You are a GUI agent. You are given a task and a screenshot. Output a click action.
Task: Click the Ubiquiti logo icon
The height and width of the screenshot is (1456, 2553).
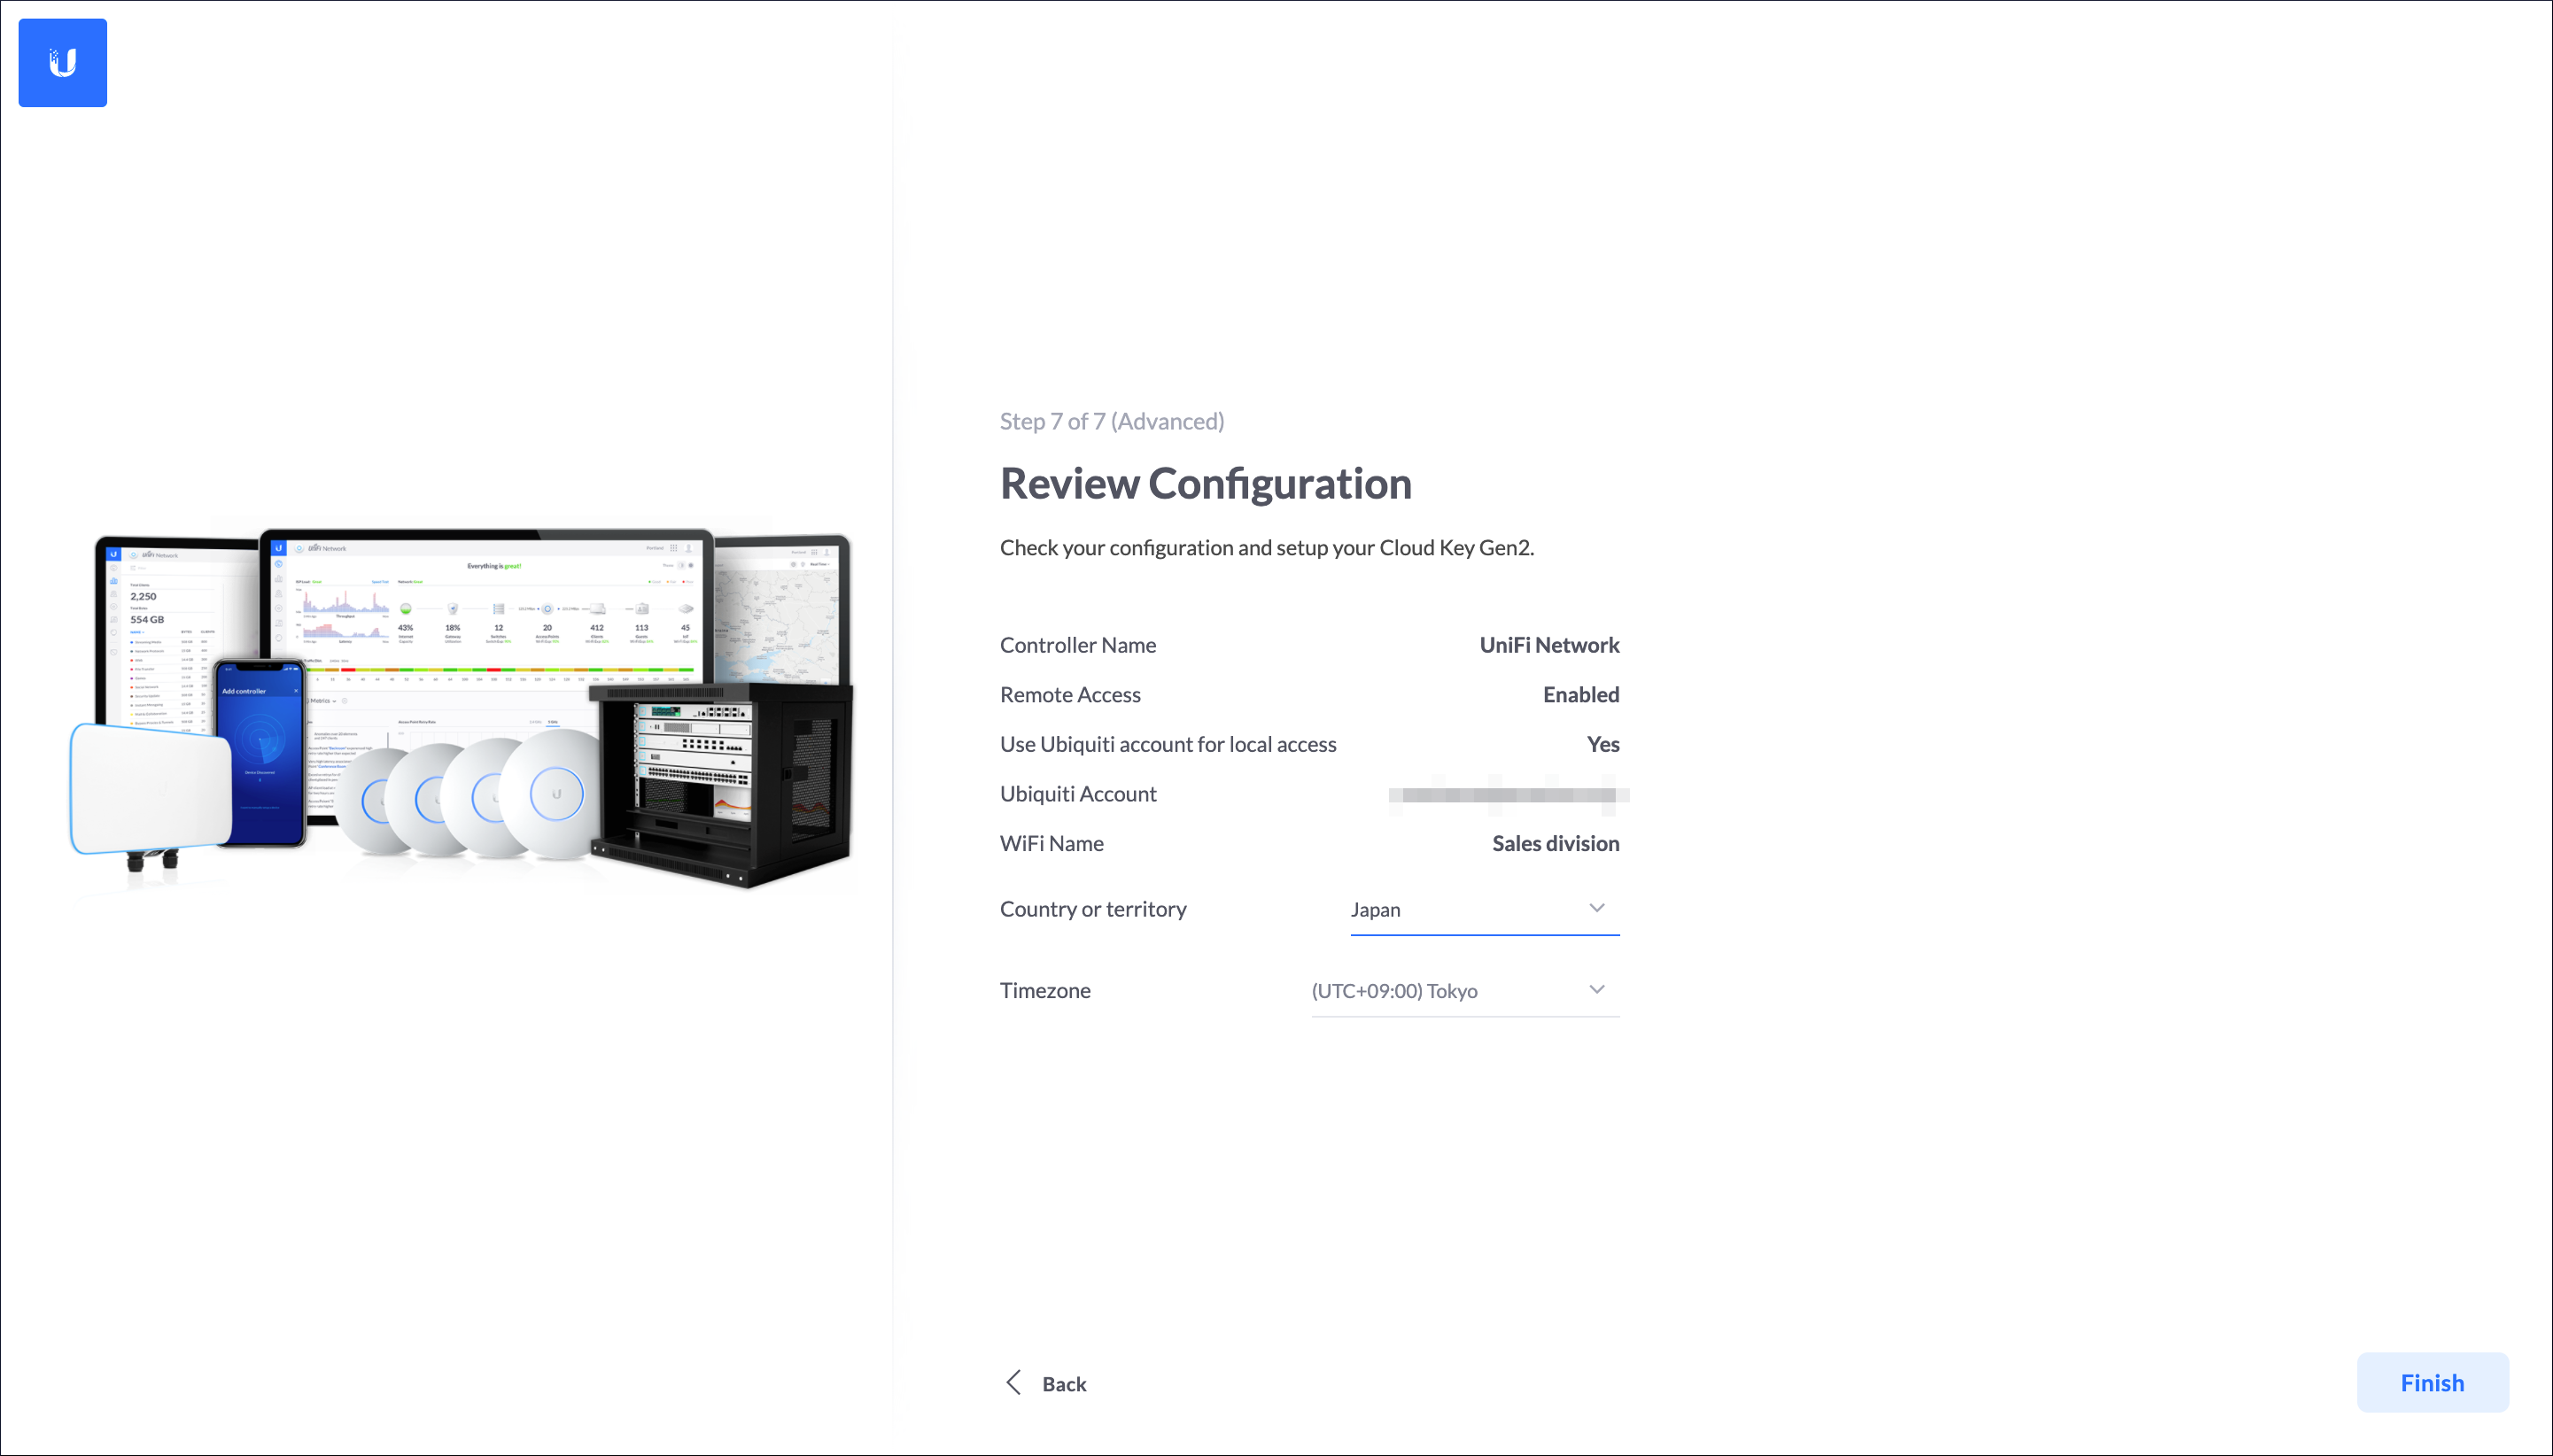click(62, 63)
